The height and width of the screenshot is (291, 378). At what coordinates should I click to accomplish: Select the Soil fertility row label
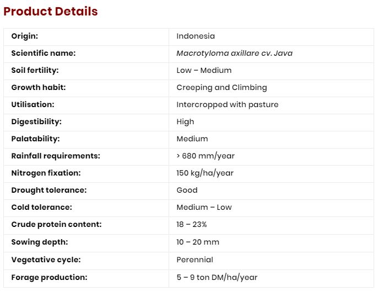tap(35, 70)
